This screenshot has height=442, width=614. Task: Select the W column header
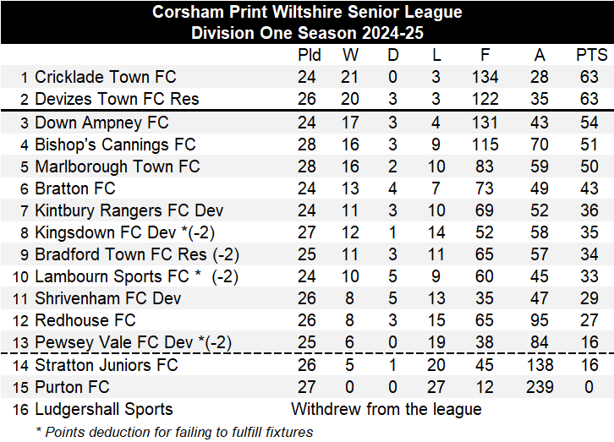pyautogui.click(x=350, y=56)
